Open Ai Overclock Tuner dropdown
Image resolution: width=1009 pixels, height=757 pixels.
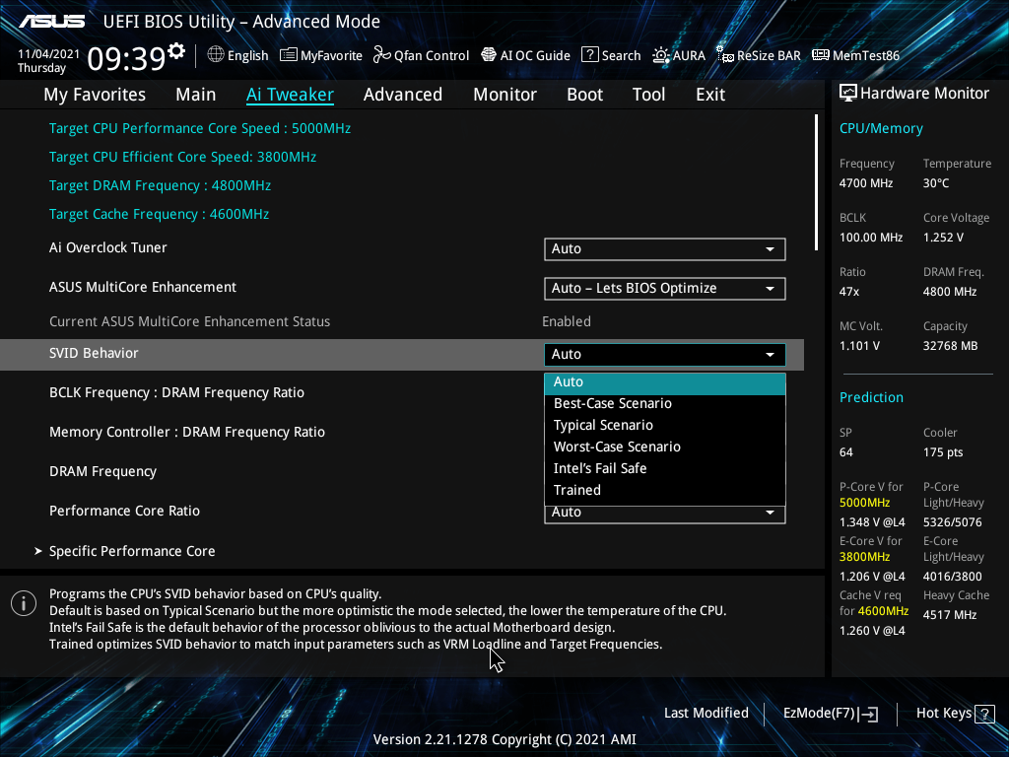(x=665, y=249)
